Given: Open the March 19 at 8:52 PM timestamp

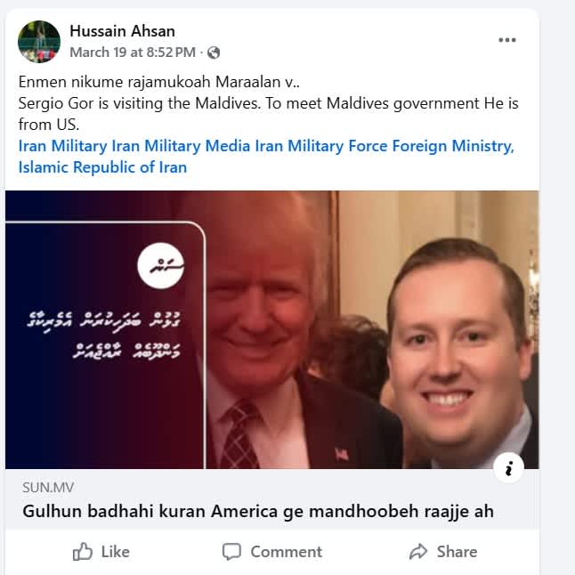Looking at the screenshot, I should [x=133, y=53].
